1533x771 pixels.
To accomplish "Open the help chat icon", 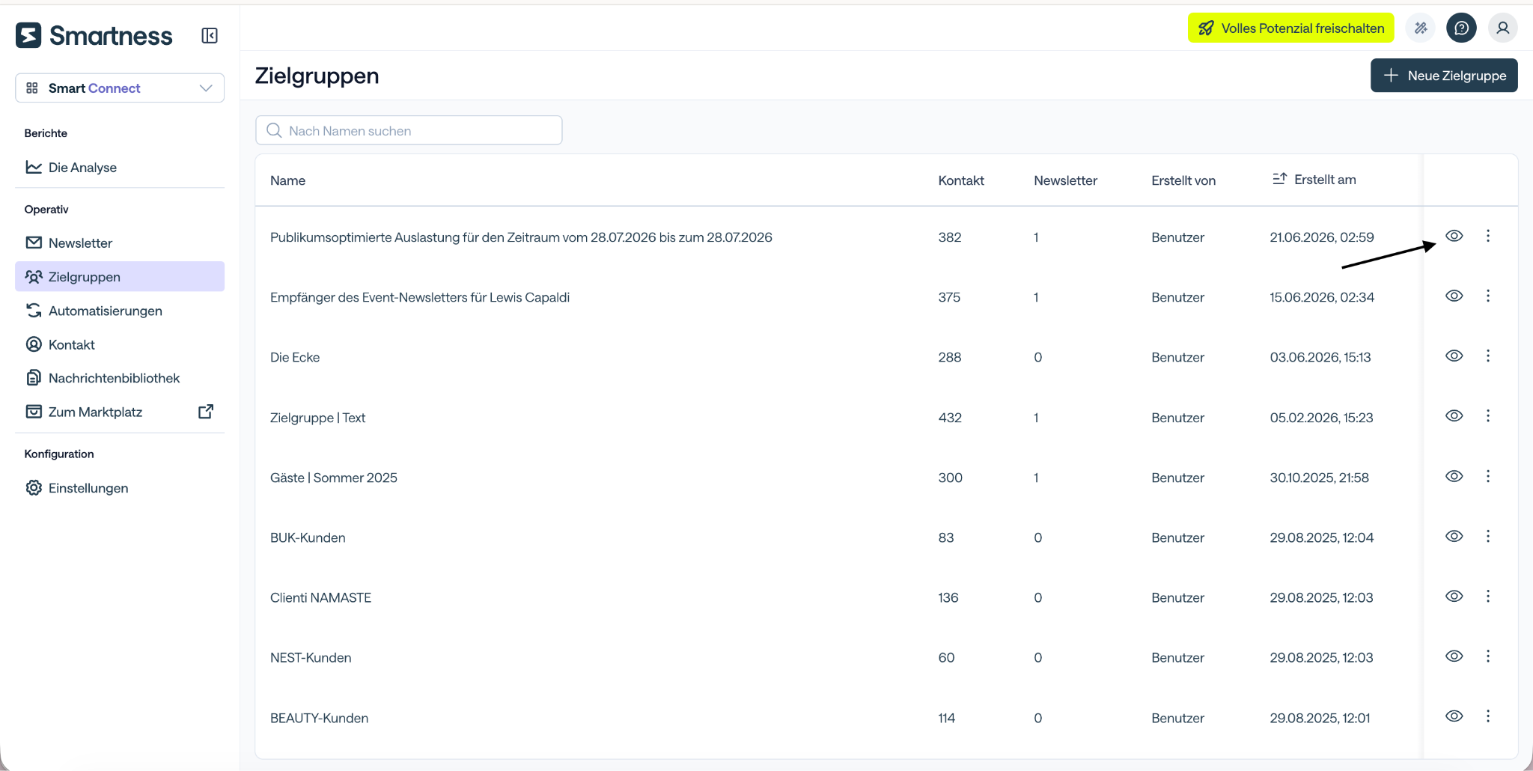I will [x=1461, y=28].
